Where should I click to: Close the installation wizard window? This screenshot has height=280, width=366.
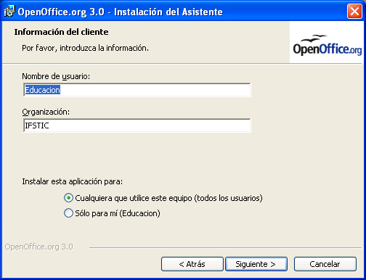click(354, 12)
